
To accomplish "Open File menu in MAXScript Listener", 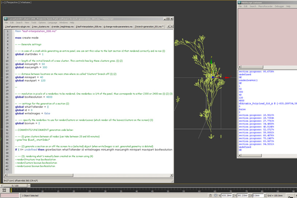I will (240, 6).
